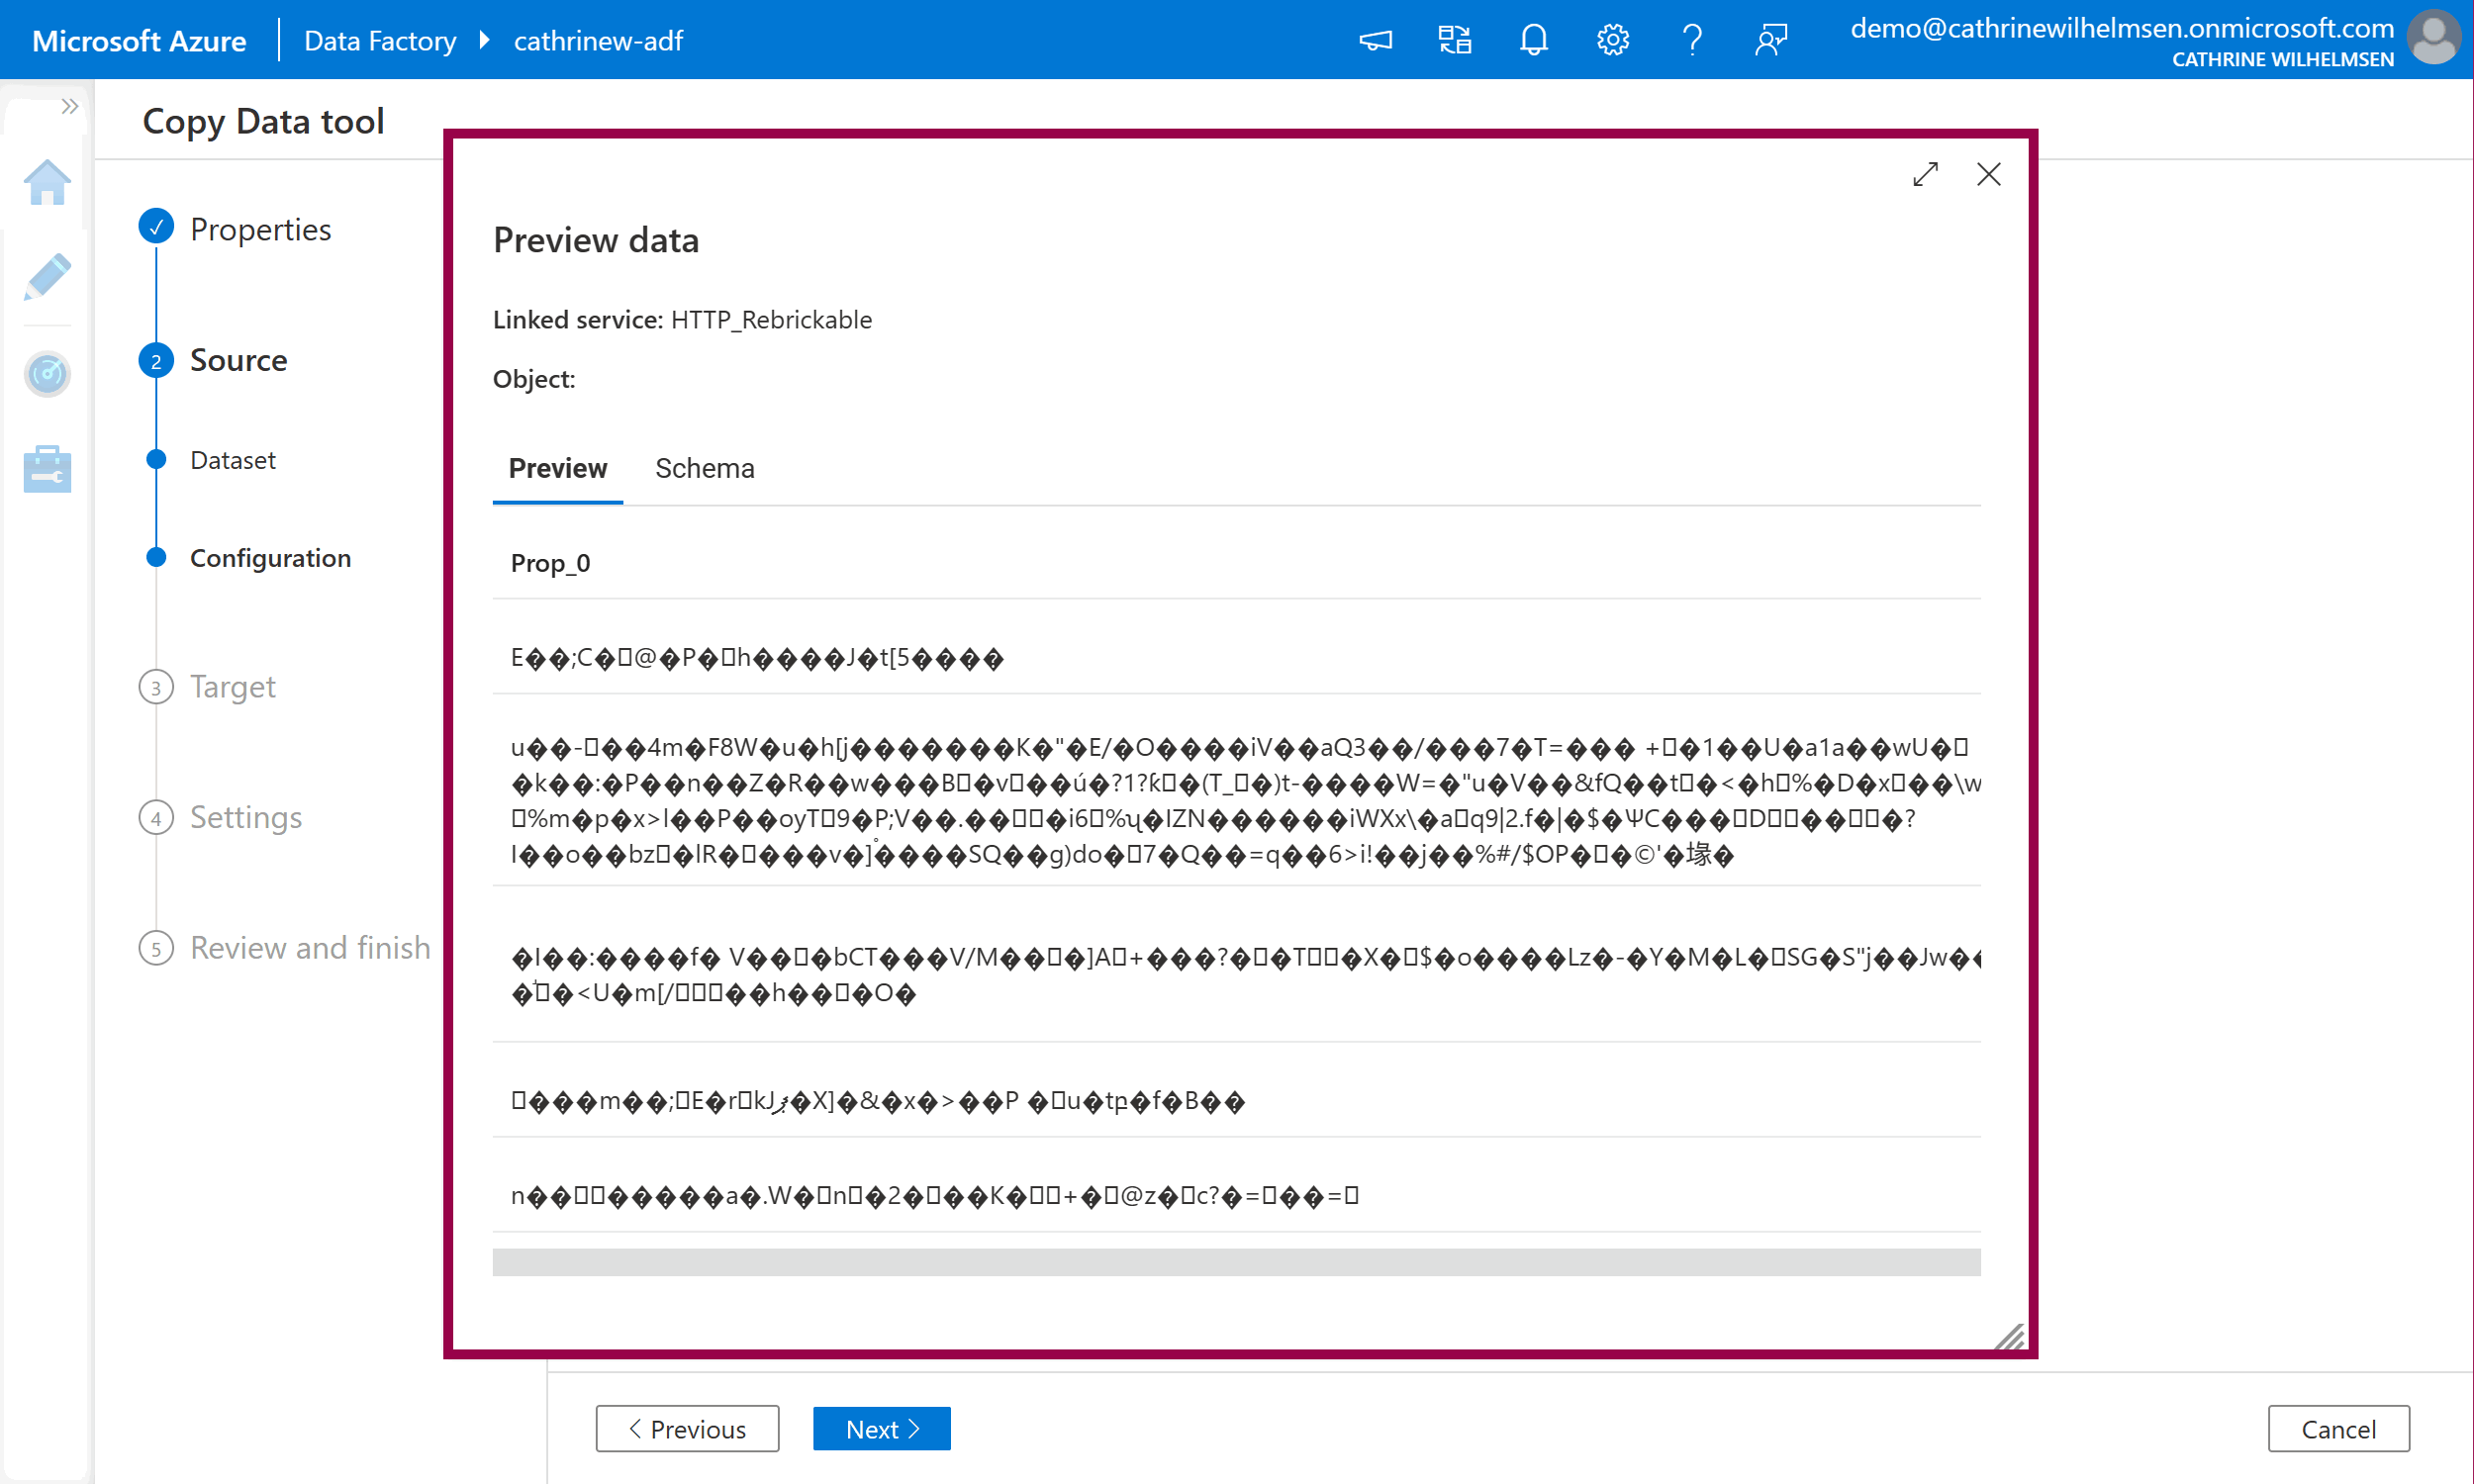Image resolution: width=2474 pixels, height=1484 pixels.
Task: Expand the collapsed left navigation bar
Action: tap(69, 106)
